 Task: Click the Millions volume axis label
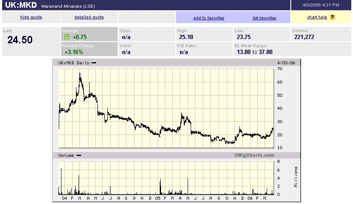[296, 177]
